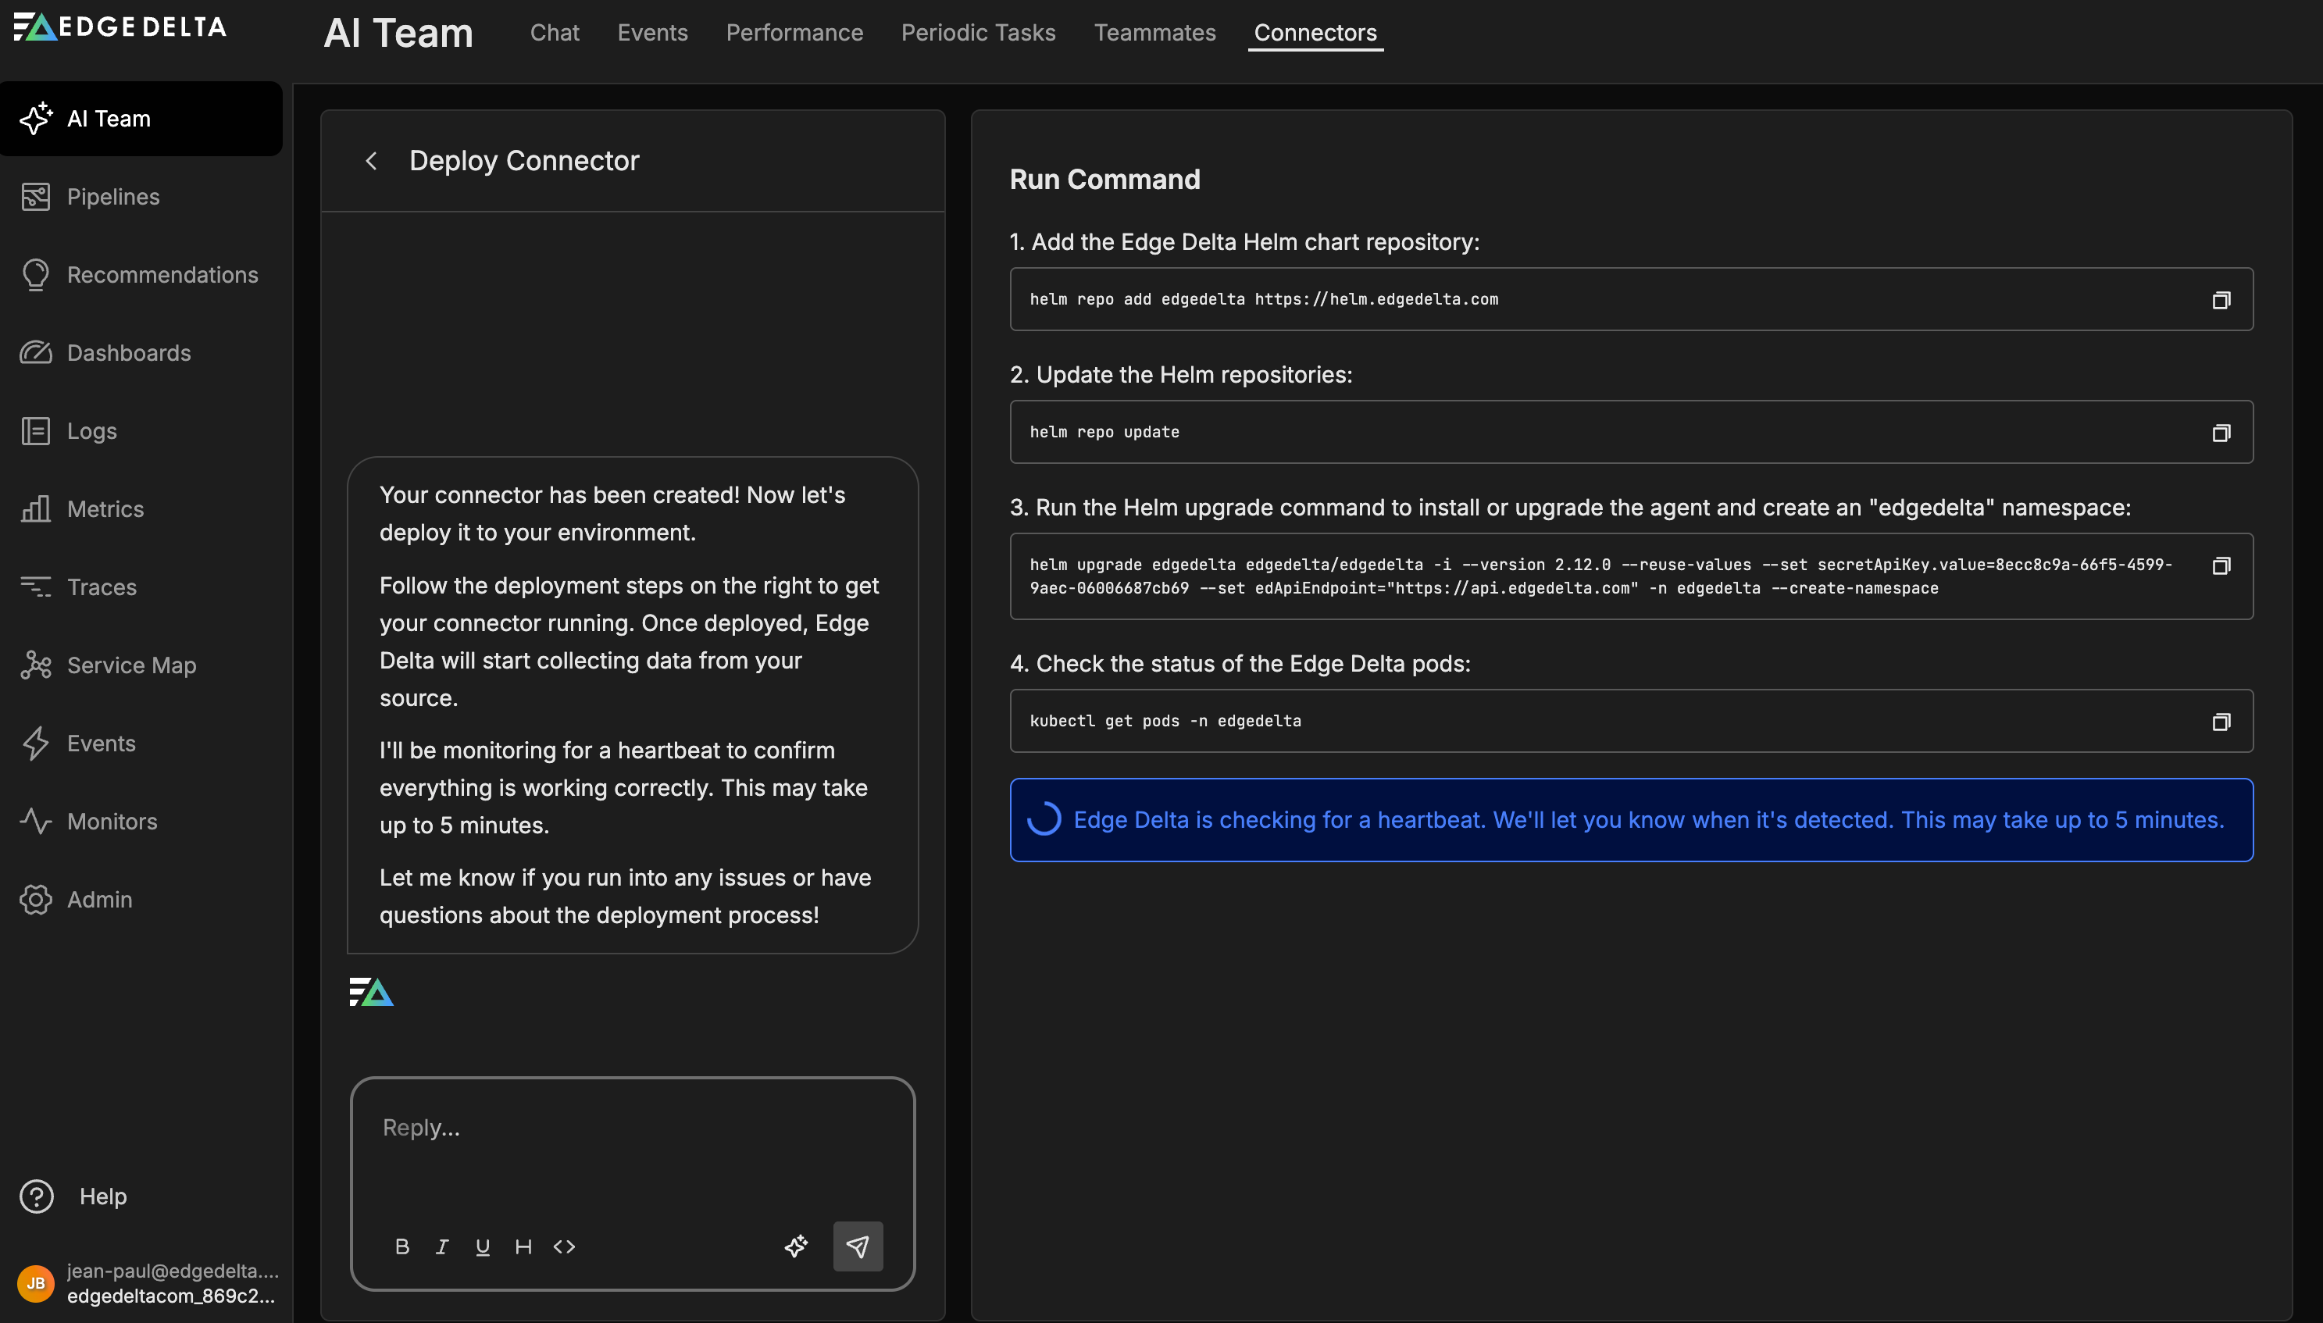
Task: Open the Chat tab
Action: click(554, 33)
